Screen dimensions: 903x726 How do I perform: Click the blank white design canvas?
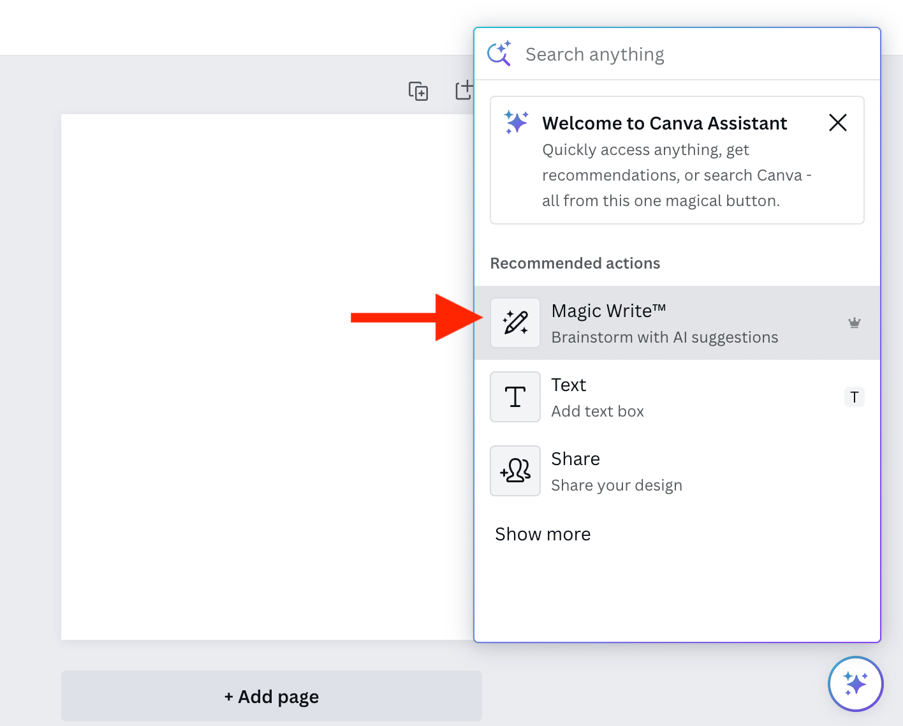coord(267,376)
